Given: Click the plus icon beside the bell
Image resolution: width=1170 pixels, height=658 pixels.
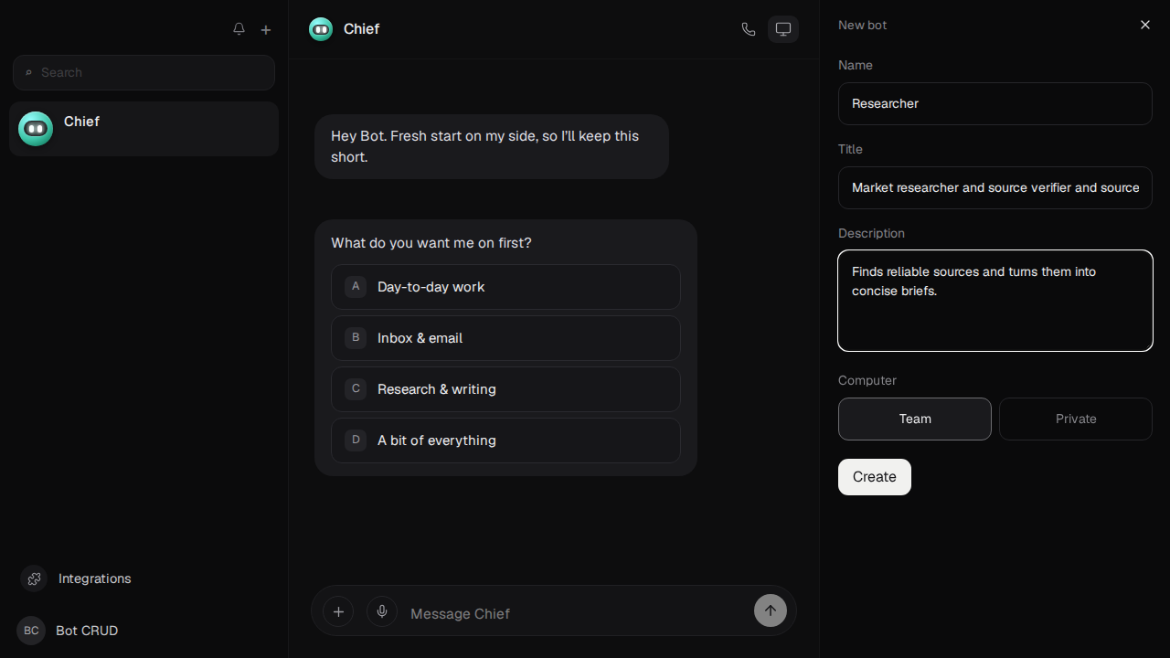Looking at the screenshot, I should (x=266, y=29).
